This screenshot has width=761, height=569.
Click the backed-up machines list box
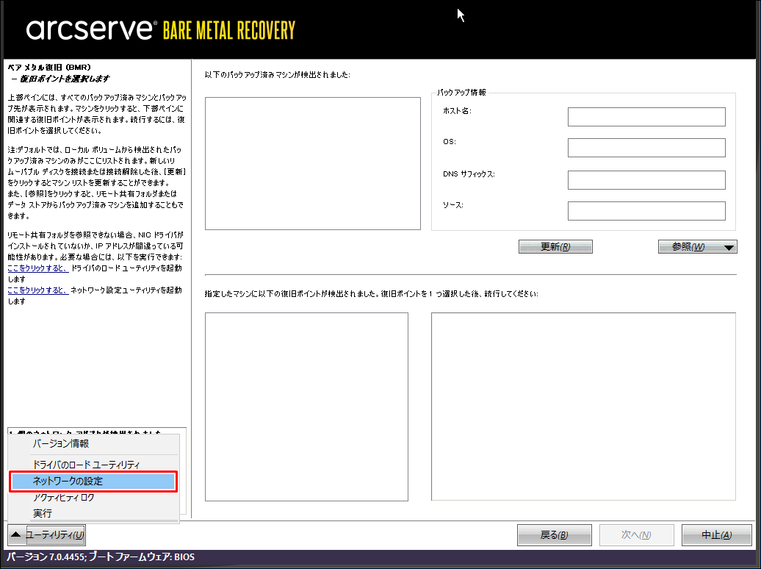tap(313, 163)
